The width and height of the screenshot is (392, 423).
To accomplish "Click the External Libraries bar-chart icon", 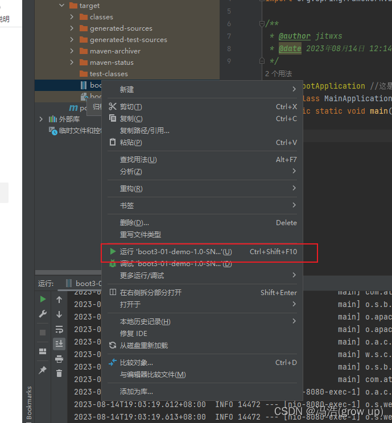I will (53, 119).
